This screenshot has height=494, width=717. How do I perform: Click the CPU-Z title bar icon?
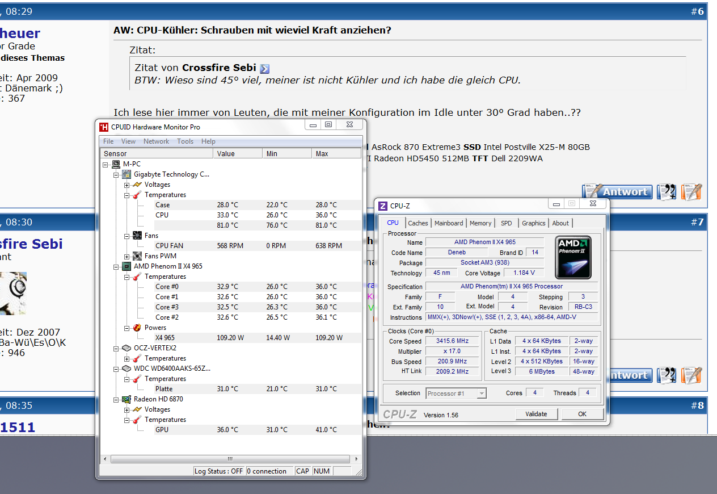click(x=383, y=206)
